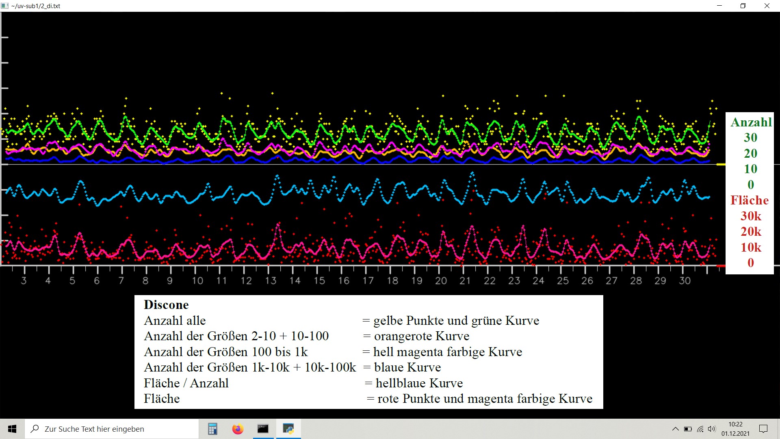Viewport: 780px width, 439px height.
Task: Select the Python app icon in taskbar
Action: [x=288, y=429]
